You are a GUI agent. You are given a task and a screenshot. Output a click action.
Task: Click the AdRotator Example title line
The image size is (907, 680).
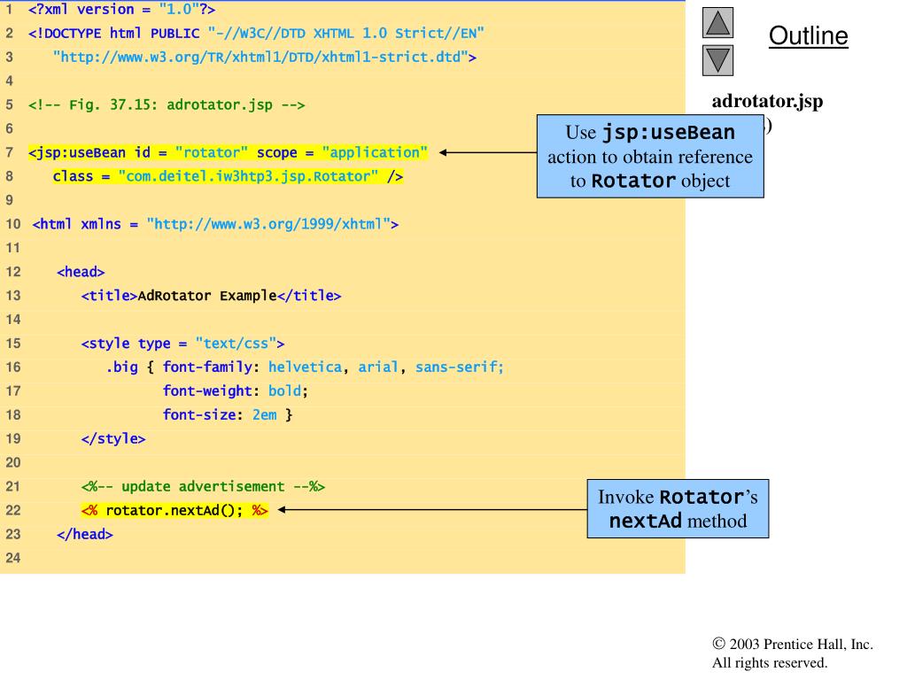click(x=211, y=296)
